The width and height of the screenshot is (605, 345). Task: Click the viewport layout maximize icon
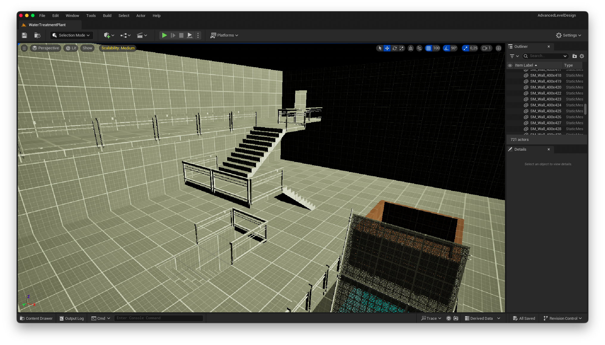point(498,48)
